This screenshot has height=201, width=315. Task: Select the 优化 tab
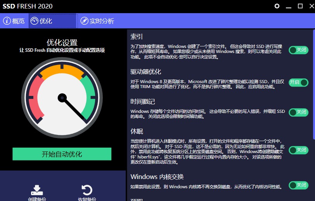pos(53,21)
